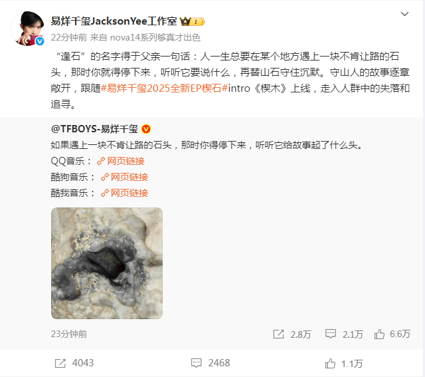This screenshot has width=425, height=377.
Task: Open 易烊千玺JacksonYee工作室 account name
Action: [114, 21]
